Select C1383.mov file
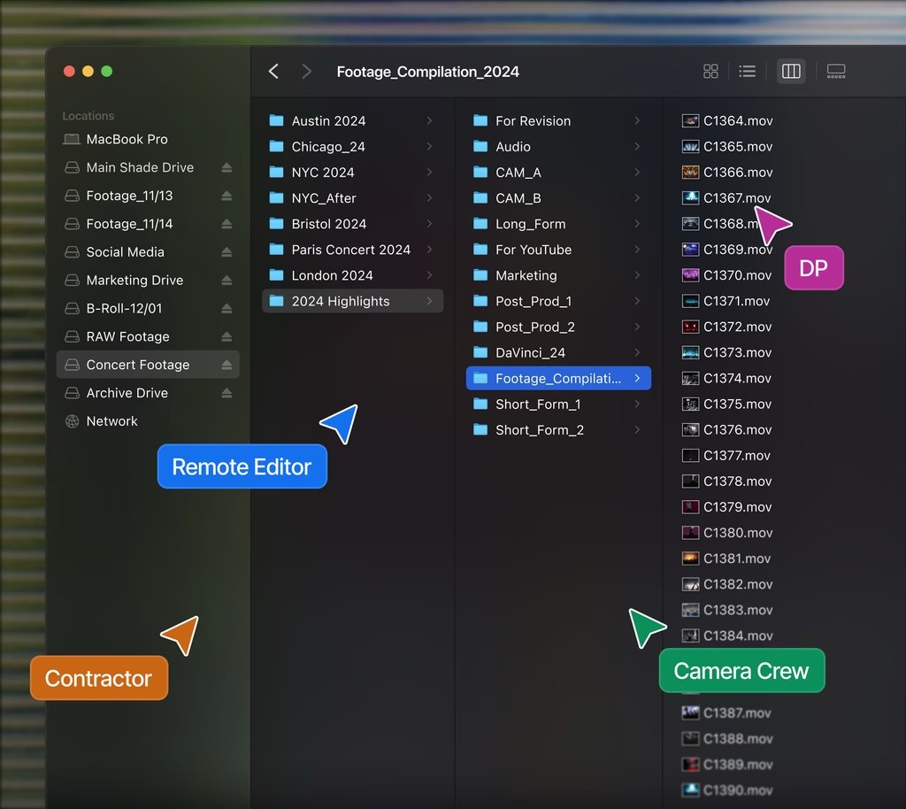This screenshot has width=906, height=809. (727, 610)
